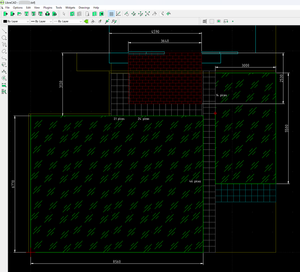Save the current drawing

[x=27, y=14]
